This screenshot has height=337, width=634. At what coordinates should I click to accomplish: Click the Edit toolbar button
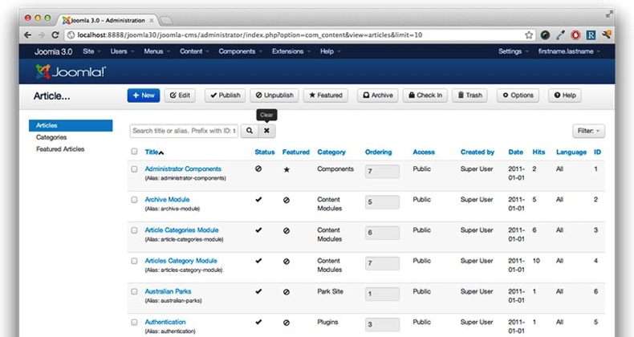point(180,95)
